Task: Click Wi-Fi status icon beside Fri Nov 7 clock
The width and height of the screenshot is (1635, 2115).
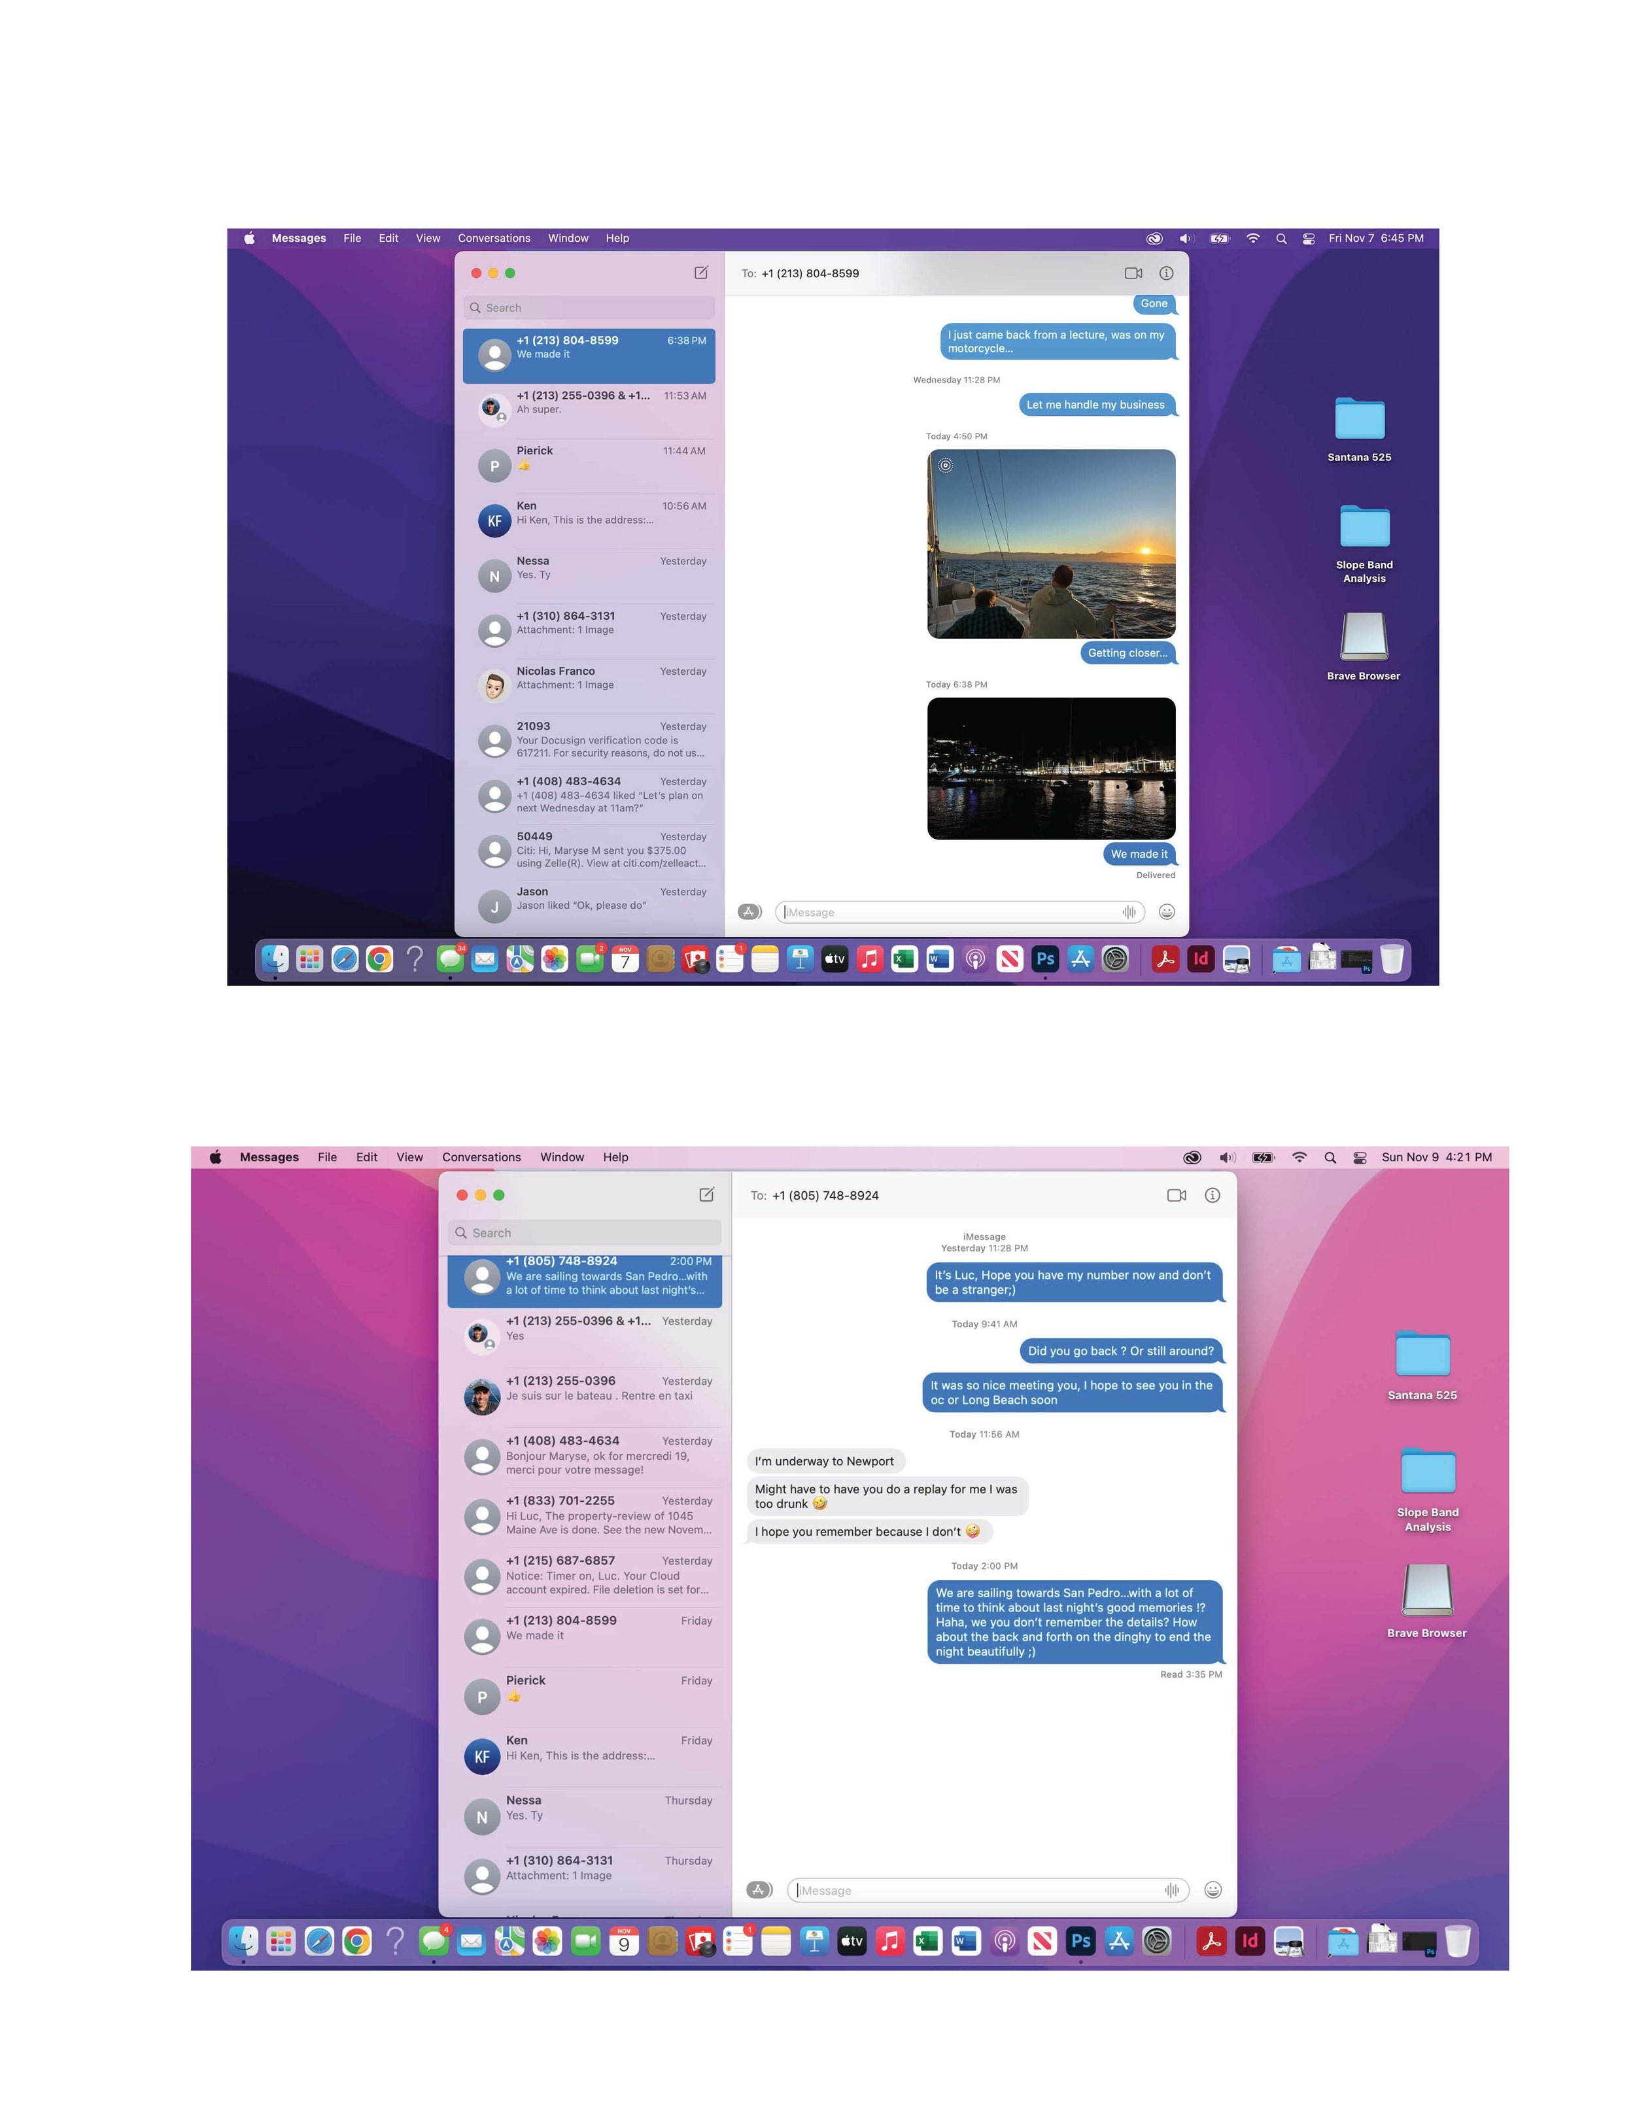Action: [x=1252, y=238]
